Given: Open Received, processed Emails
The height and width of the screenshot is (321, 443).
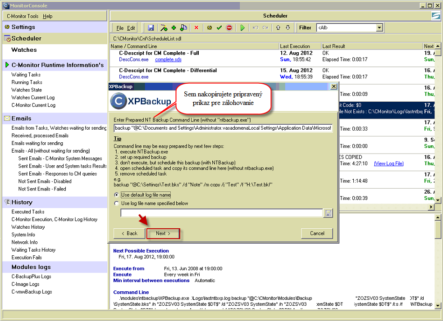Looking at the screenshot, I should point(40,136).
